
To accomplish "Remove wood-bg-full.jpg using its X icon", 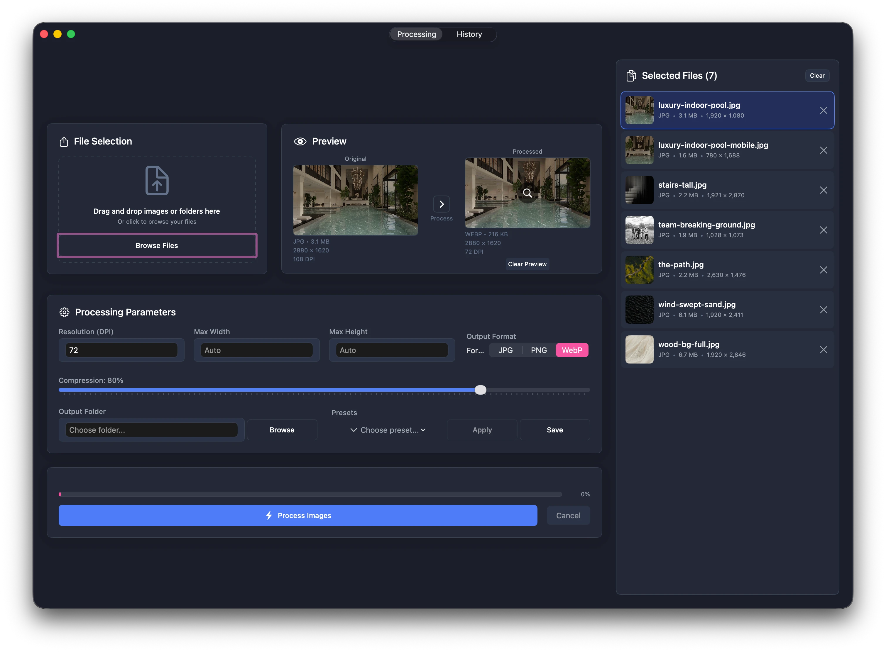I will click(824, 349).
